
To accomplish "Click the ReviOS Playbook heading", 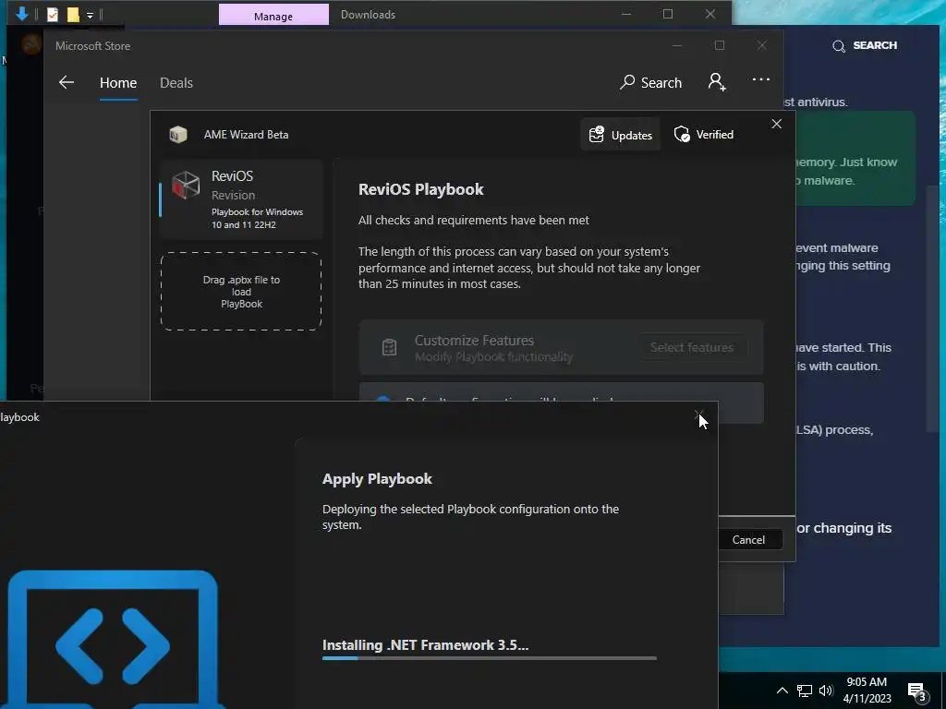I will coord(421,189).
